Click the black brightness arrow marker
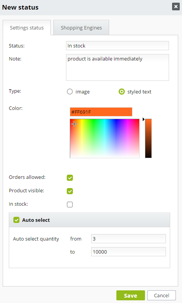The width and height of the screenshot is (182, 303). click(143, 120)
